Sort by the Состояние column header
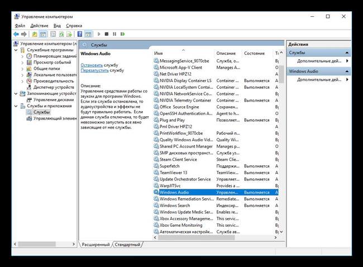Screen dimensions: 363x267 pos(257,53)
